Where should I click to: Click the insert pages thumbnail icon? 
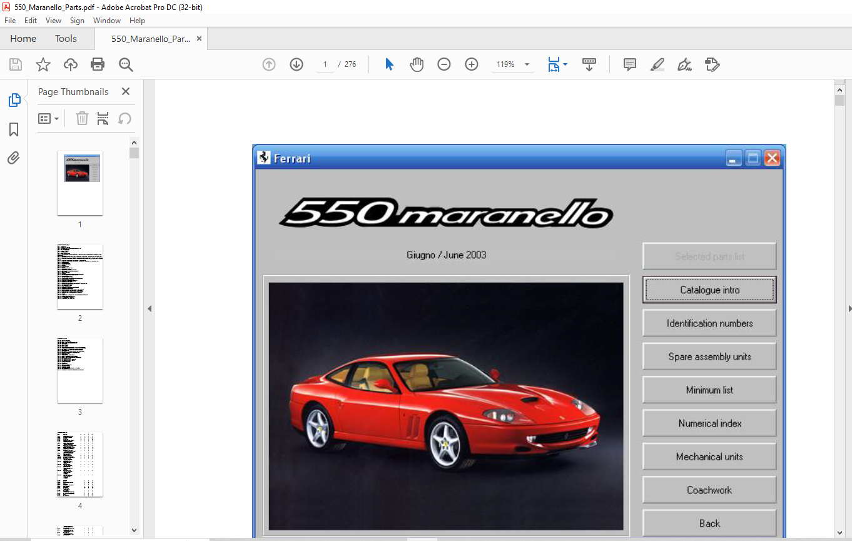[103, 118]
